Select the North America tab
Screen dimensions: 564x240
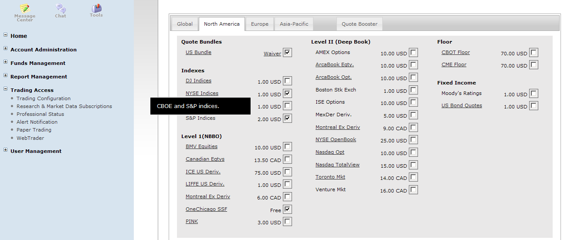222,24
